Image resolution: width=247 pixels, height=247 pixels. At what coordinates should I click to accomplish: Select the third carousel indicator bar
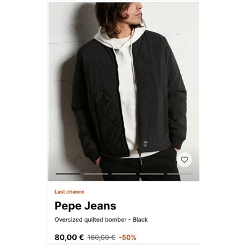(124, 174)
